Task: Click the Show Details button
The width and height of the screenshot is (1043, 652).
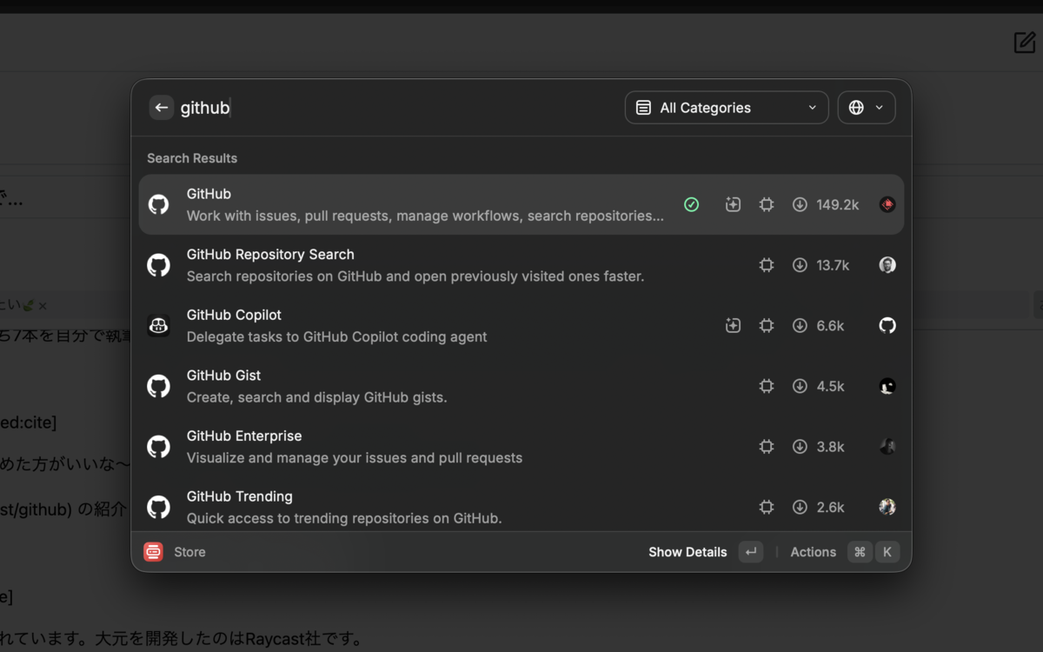Action: [688, 552]
